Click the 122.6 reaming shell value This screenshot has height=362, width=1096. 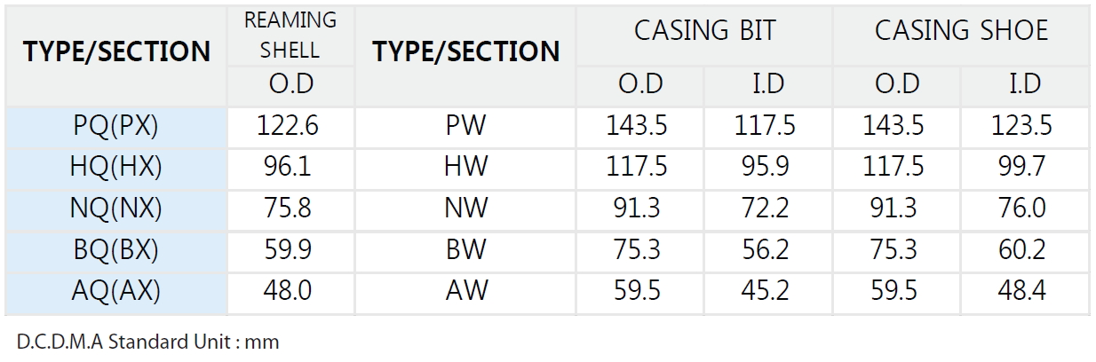288,126
